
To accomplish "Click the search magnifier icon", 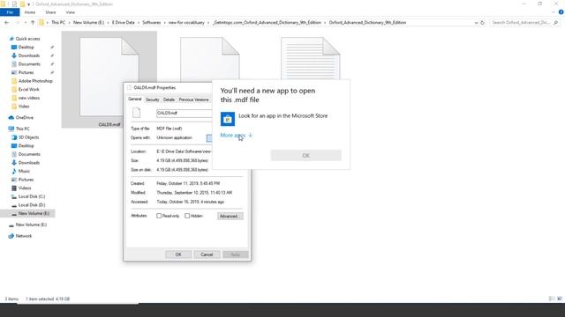I will tap(556, 23).
